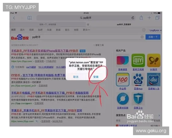Click the circular icon beside LingByron
Viewport: 172px width, 138px height.
tap(144, 30)
